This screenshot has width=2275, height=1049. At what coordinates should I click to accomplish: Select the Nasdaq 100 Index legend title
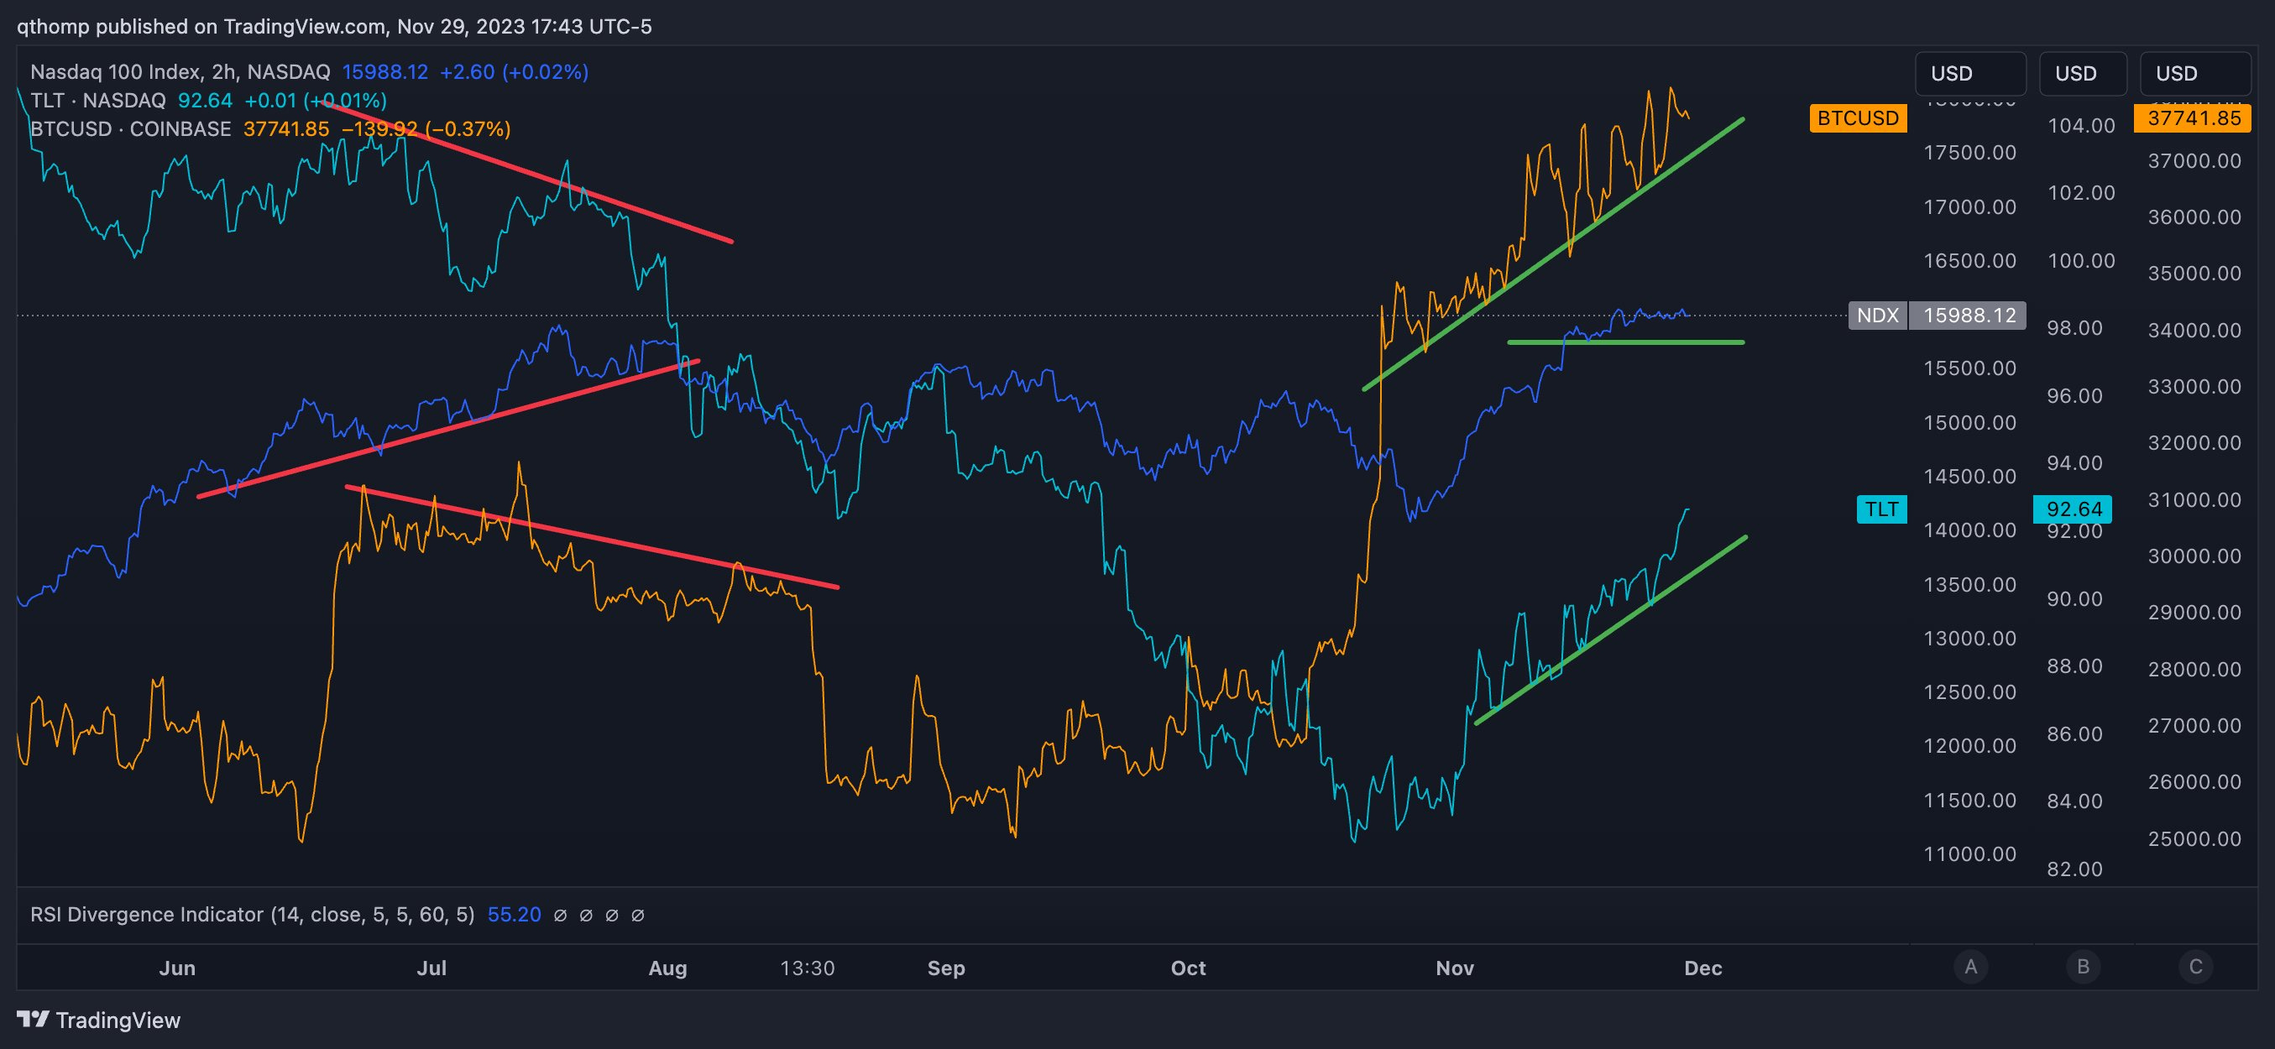pos(180,71)
